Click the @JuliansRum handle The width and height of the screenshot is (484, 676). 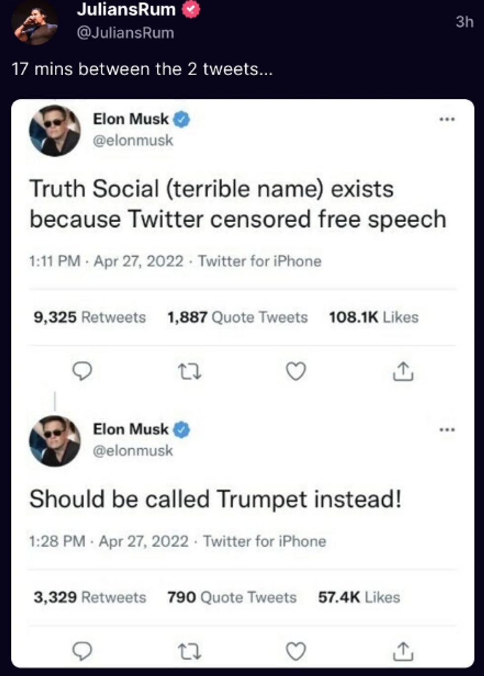pos(125,33)
